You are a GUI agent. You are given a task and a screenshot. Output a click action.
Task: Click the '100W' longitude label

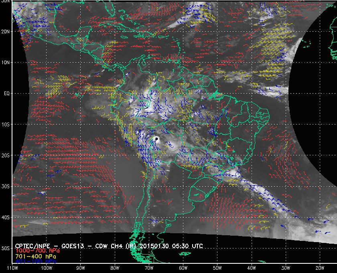tap(47, 268)
